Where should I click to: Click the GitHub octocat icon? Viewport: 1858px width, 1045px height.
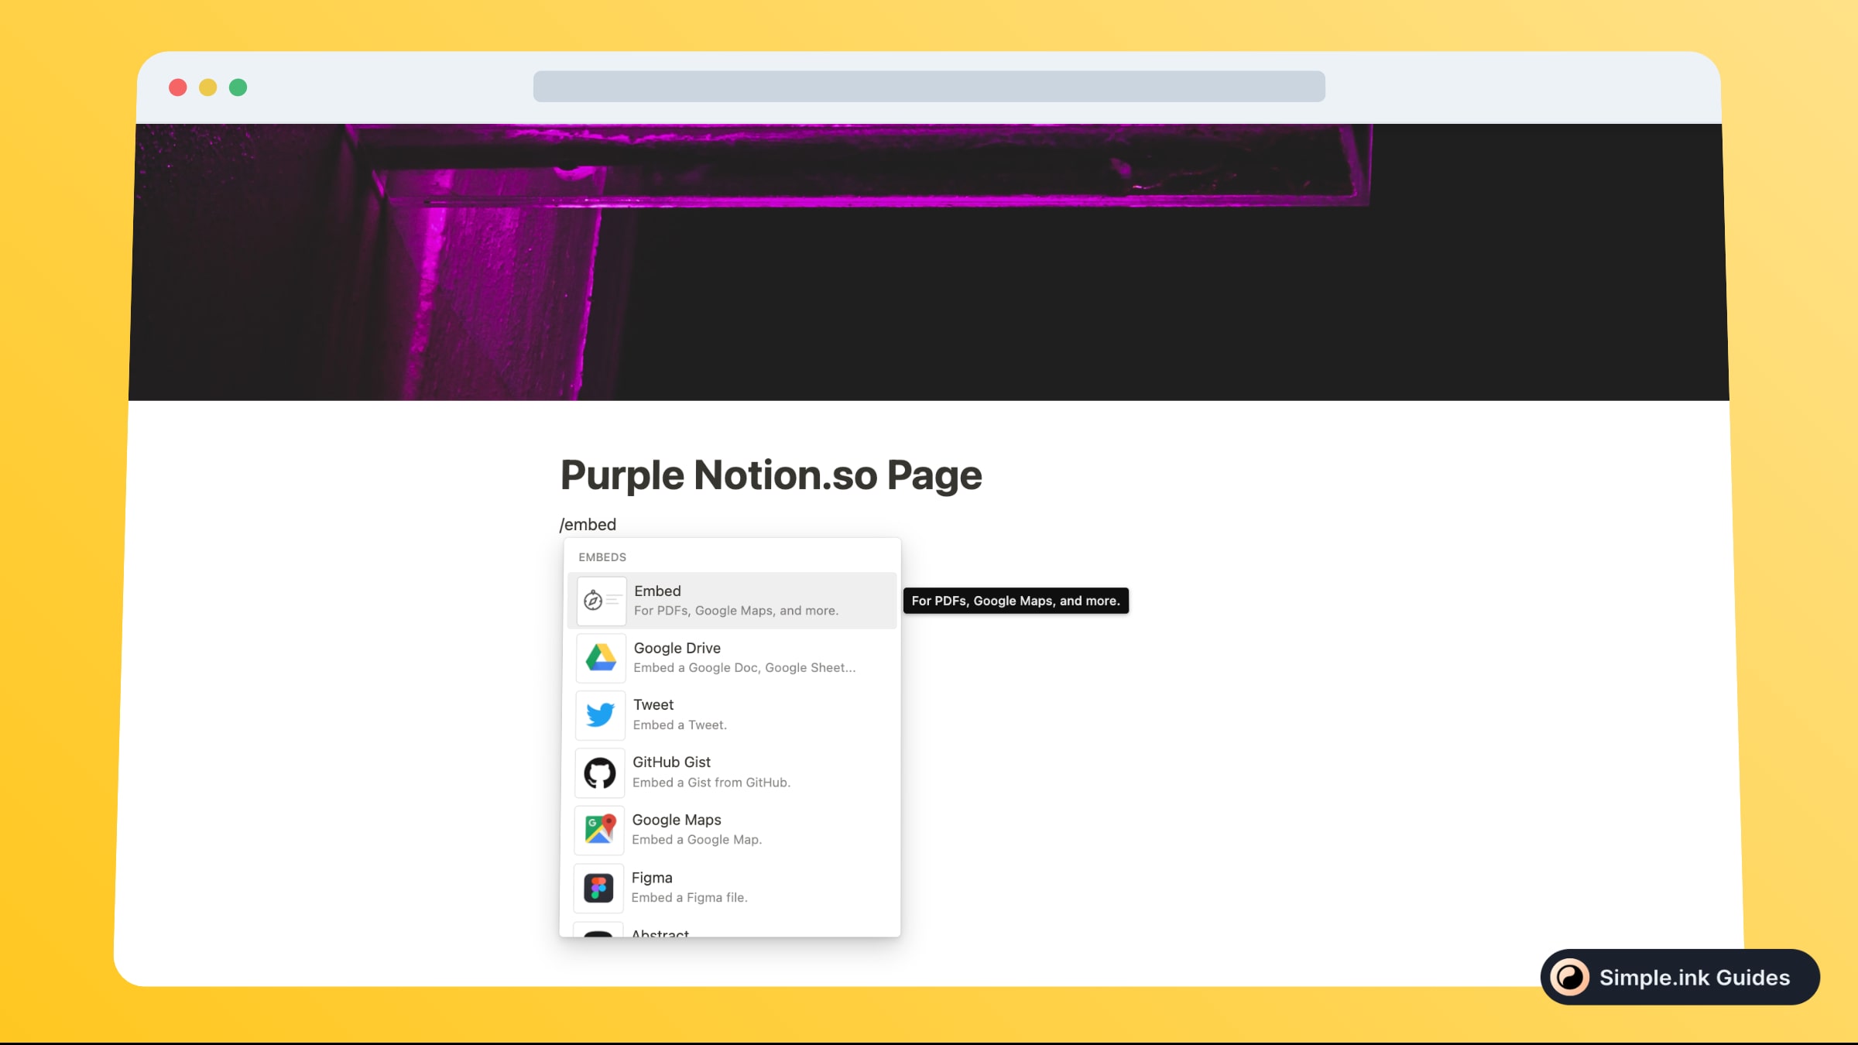599,773
